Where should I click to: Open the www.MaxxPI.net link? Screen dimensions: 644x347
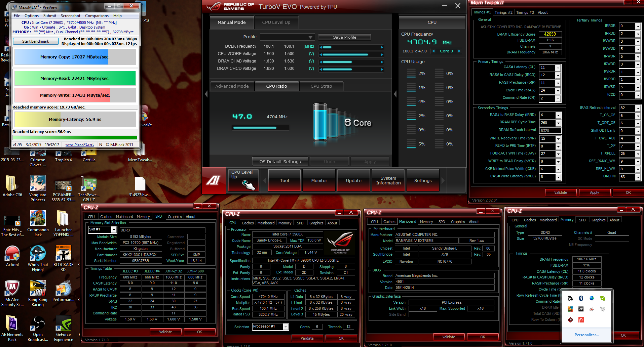pos(79,144)
